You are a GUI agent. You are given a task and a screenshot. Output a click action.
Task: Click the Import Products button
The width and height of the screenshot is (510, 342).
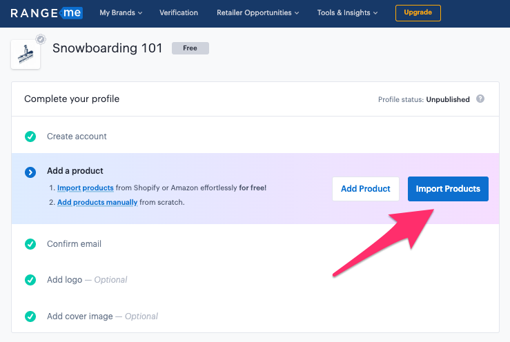point(448,189)
